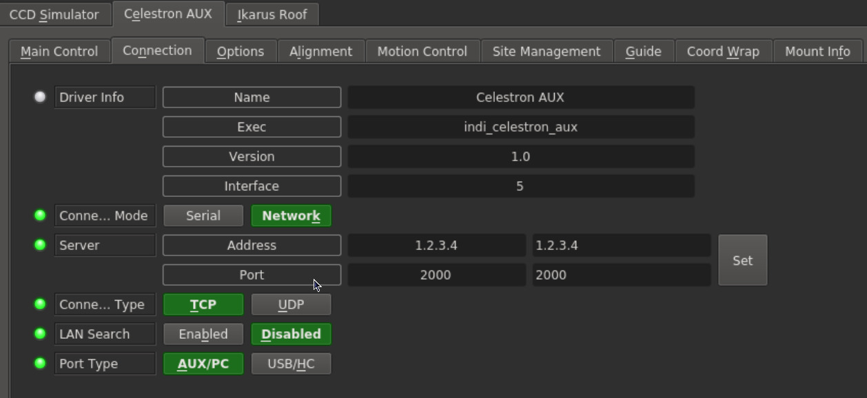Click the Connection Mode green status light
Screen dimensions: 867x398
point(40,216)
